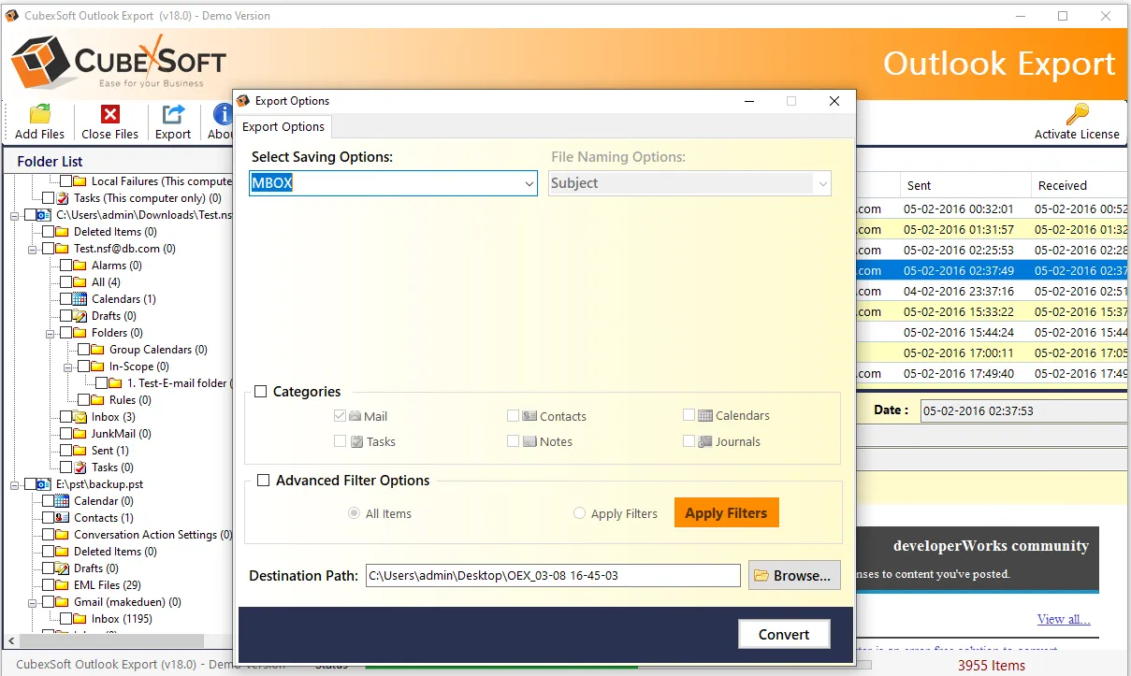This screenshot has width=1131, height=676.
Task: Click the orange Apply Filters button
Action: coord(726,513)
